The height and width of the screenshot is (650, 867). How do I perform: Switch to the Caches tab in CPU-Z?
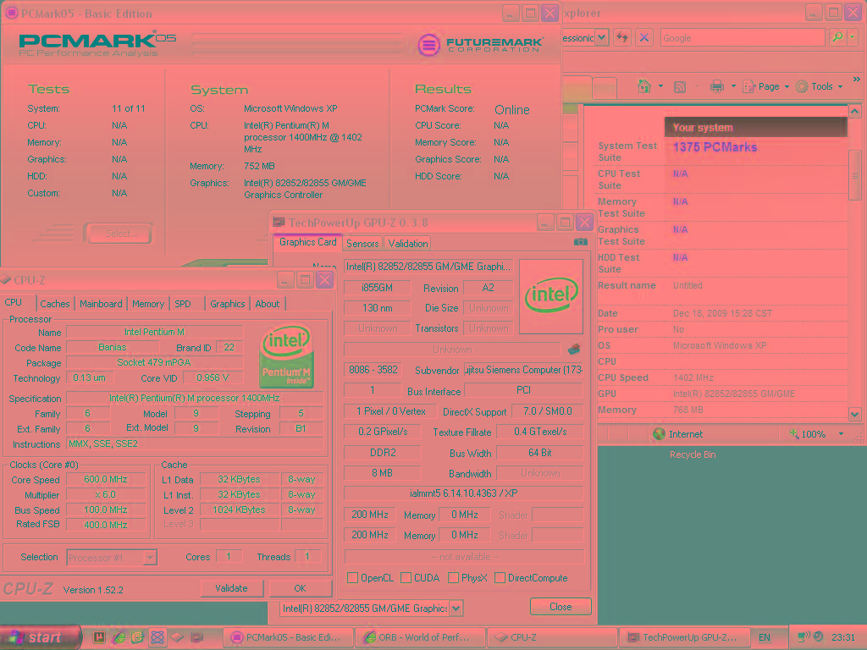point(55,304)
